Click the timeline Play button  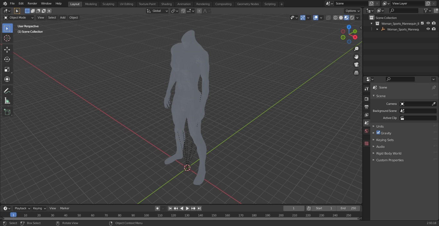click(187, 208)
